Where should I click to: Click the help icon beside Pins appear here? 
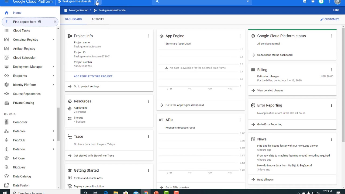tap(40, 22)
